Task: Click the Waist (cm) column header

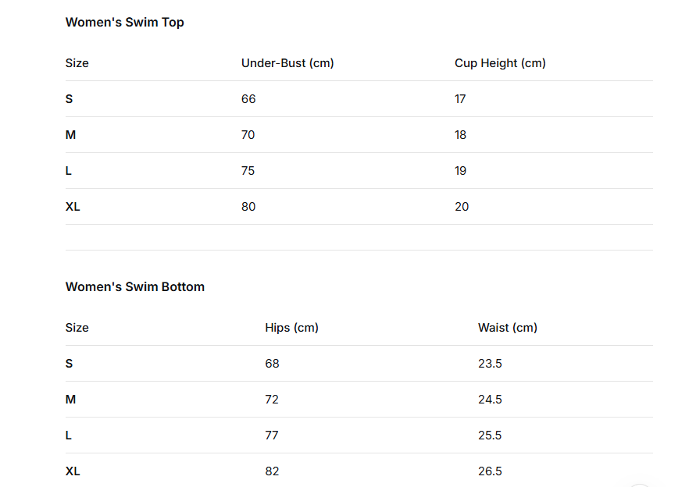Action: (508, 328)
